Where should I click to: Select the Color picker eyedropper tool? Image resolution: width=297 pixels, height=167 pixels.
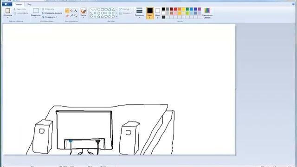click(71, 16)
